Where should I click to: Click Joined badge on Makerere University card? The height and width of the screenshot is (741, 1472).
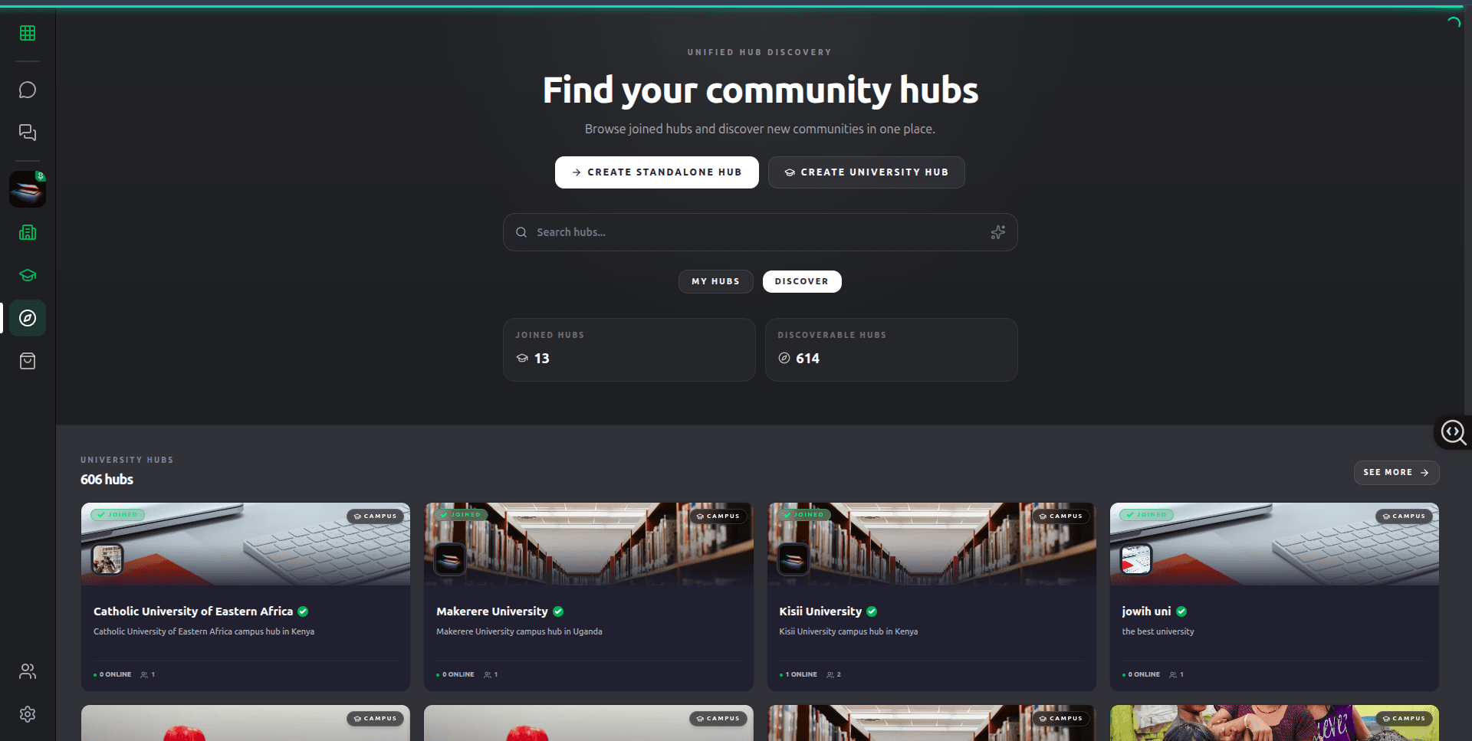point(460,515)
